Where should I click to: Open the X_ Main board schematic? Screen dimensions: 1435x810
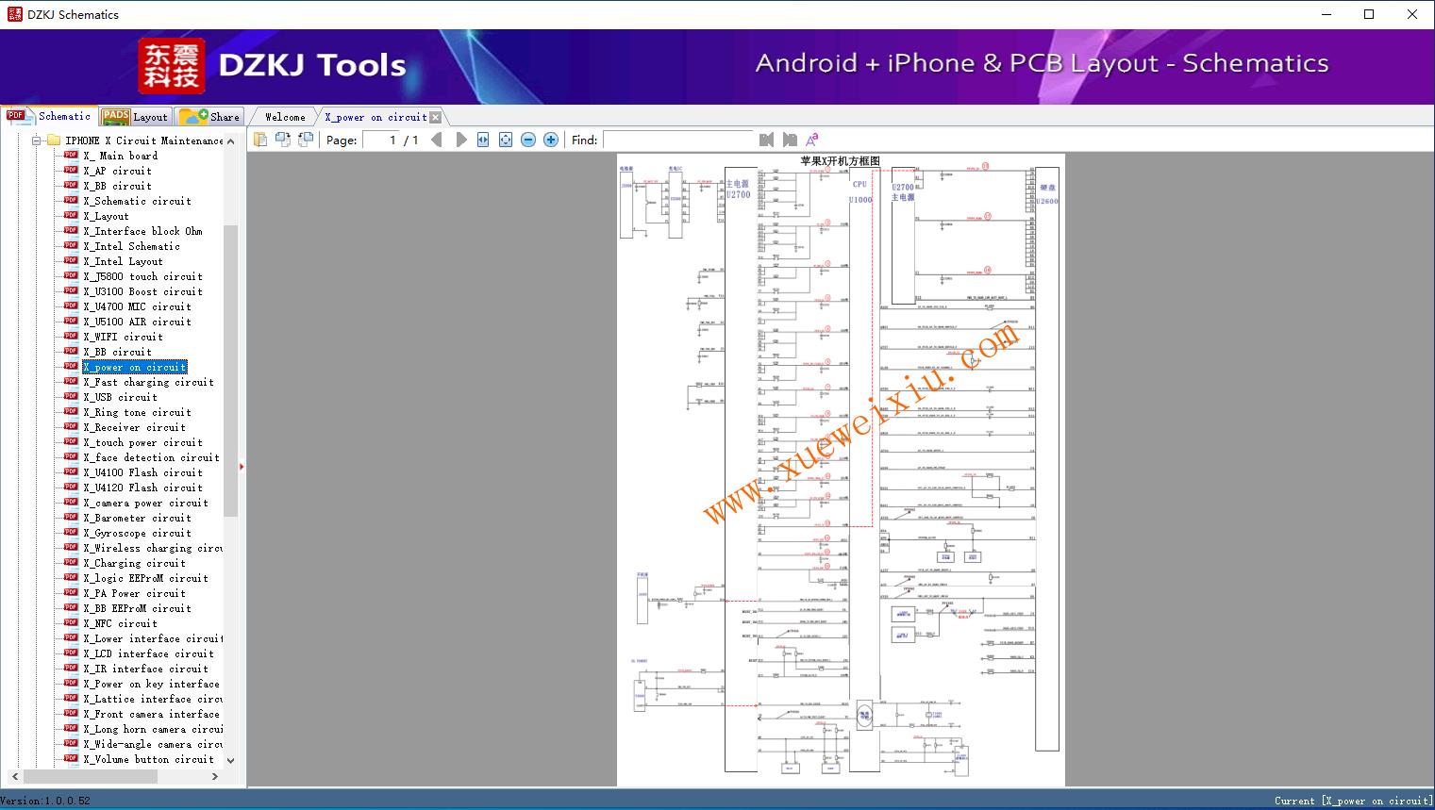(120, 156)
